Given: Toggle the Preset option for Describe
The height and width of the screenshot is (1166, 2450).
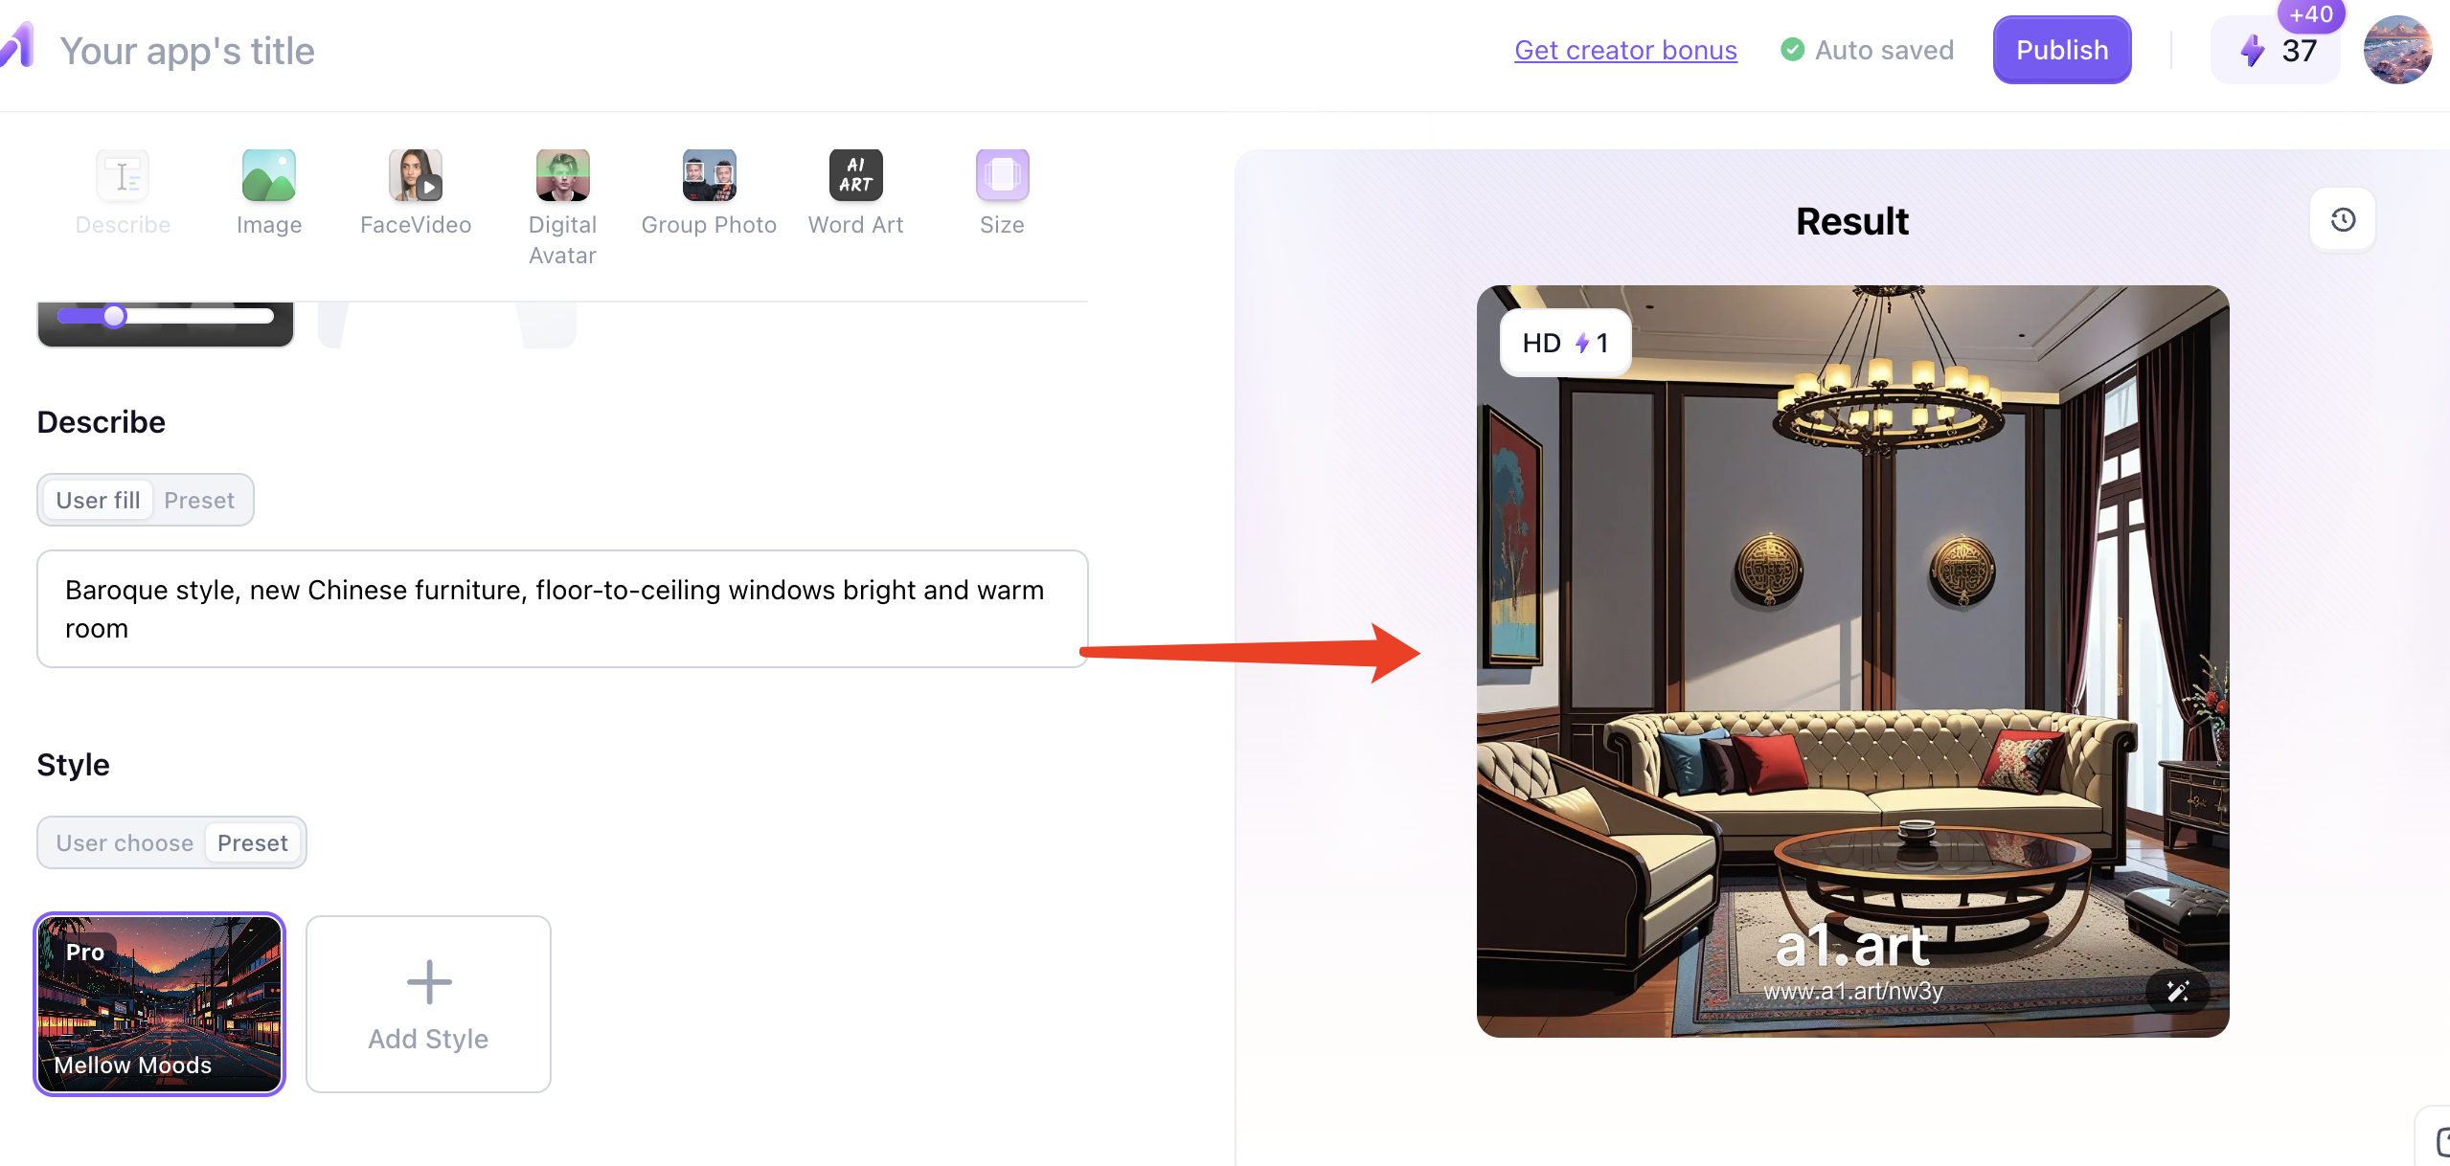Looking at the screenshot, I should click(x=198, y=500).
